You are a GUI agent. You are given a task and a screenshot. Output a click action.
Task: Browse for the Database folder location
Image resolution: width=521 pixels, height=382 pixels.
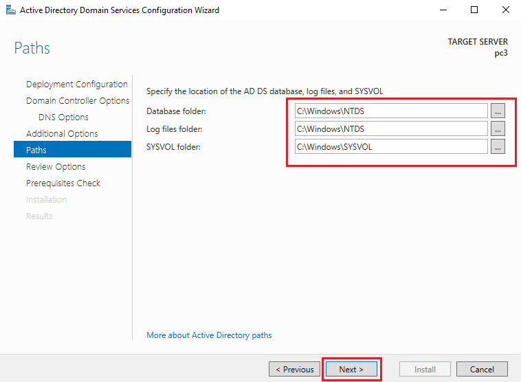click(x=498, y=111)
